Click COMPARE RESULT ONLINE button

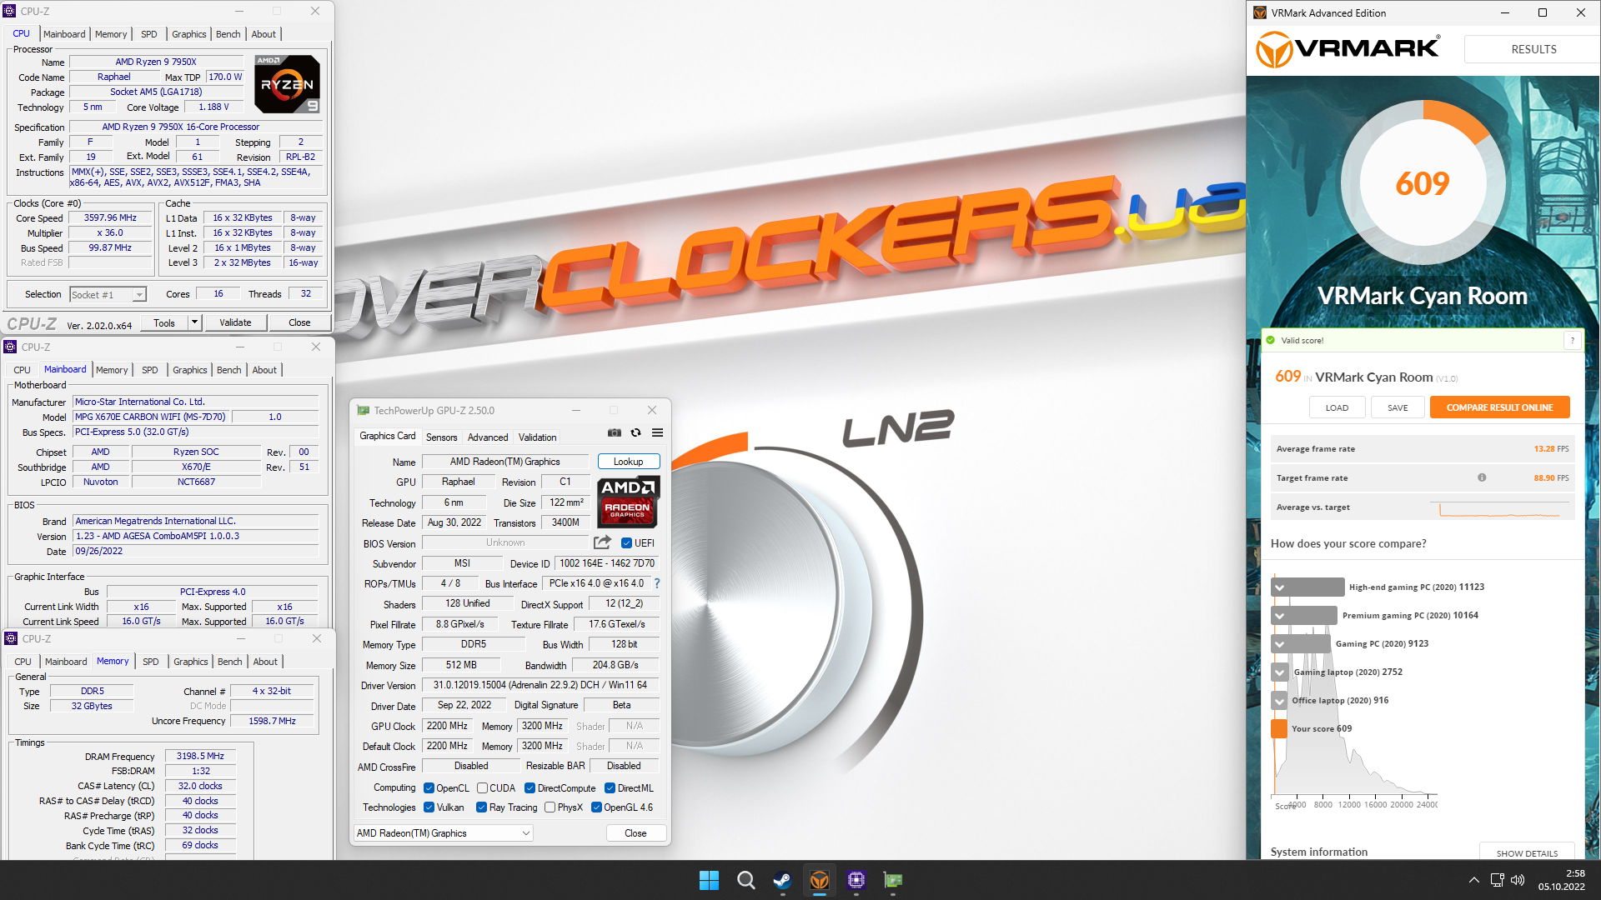[x=1499, y=407]
